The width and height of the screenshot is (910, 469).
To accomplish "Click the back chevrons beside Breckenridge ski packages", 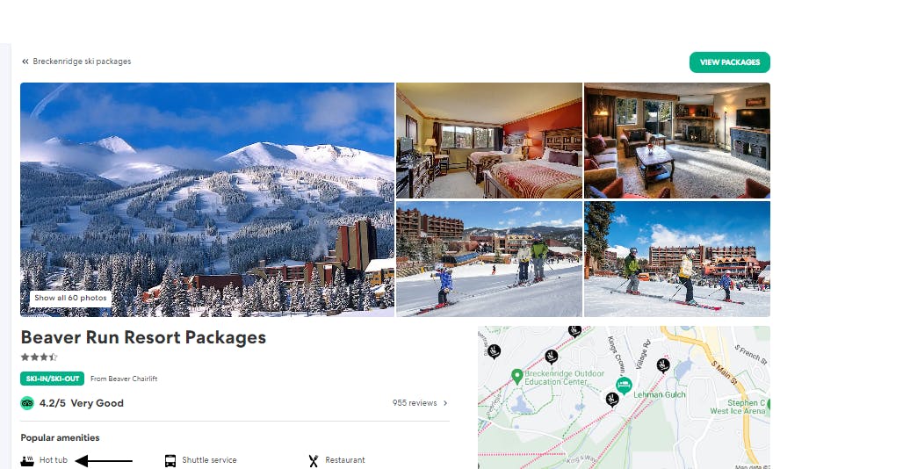I will coord(25,61).
